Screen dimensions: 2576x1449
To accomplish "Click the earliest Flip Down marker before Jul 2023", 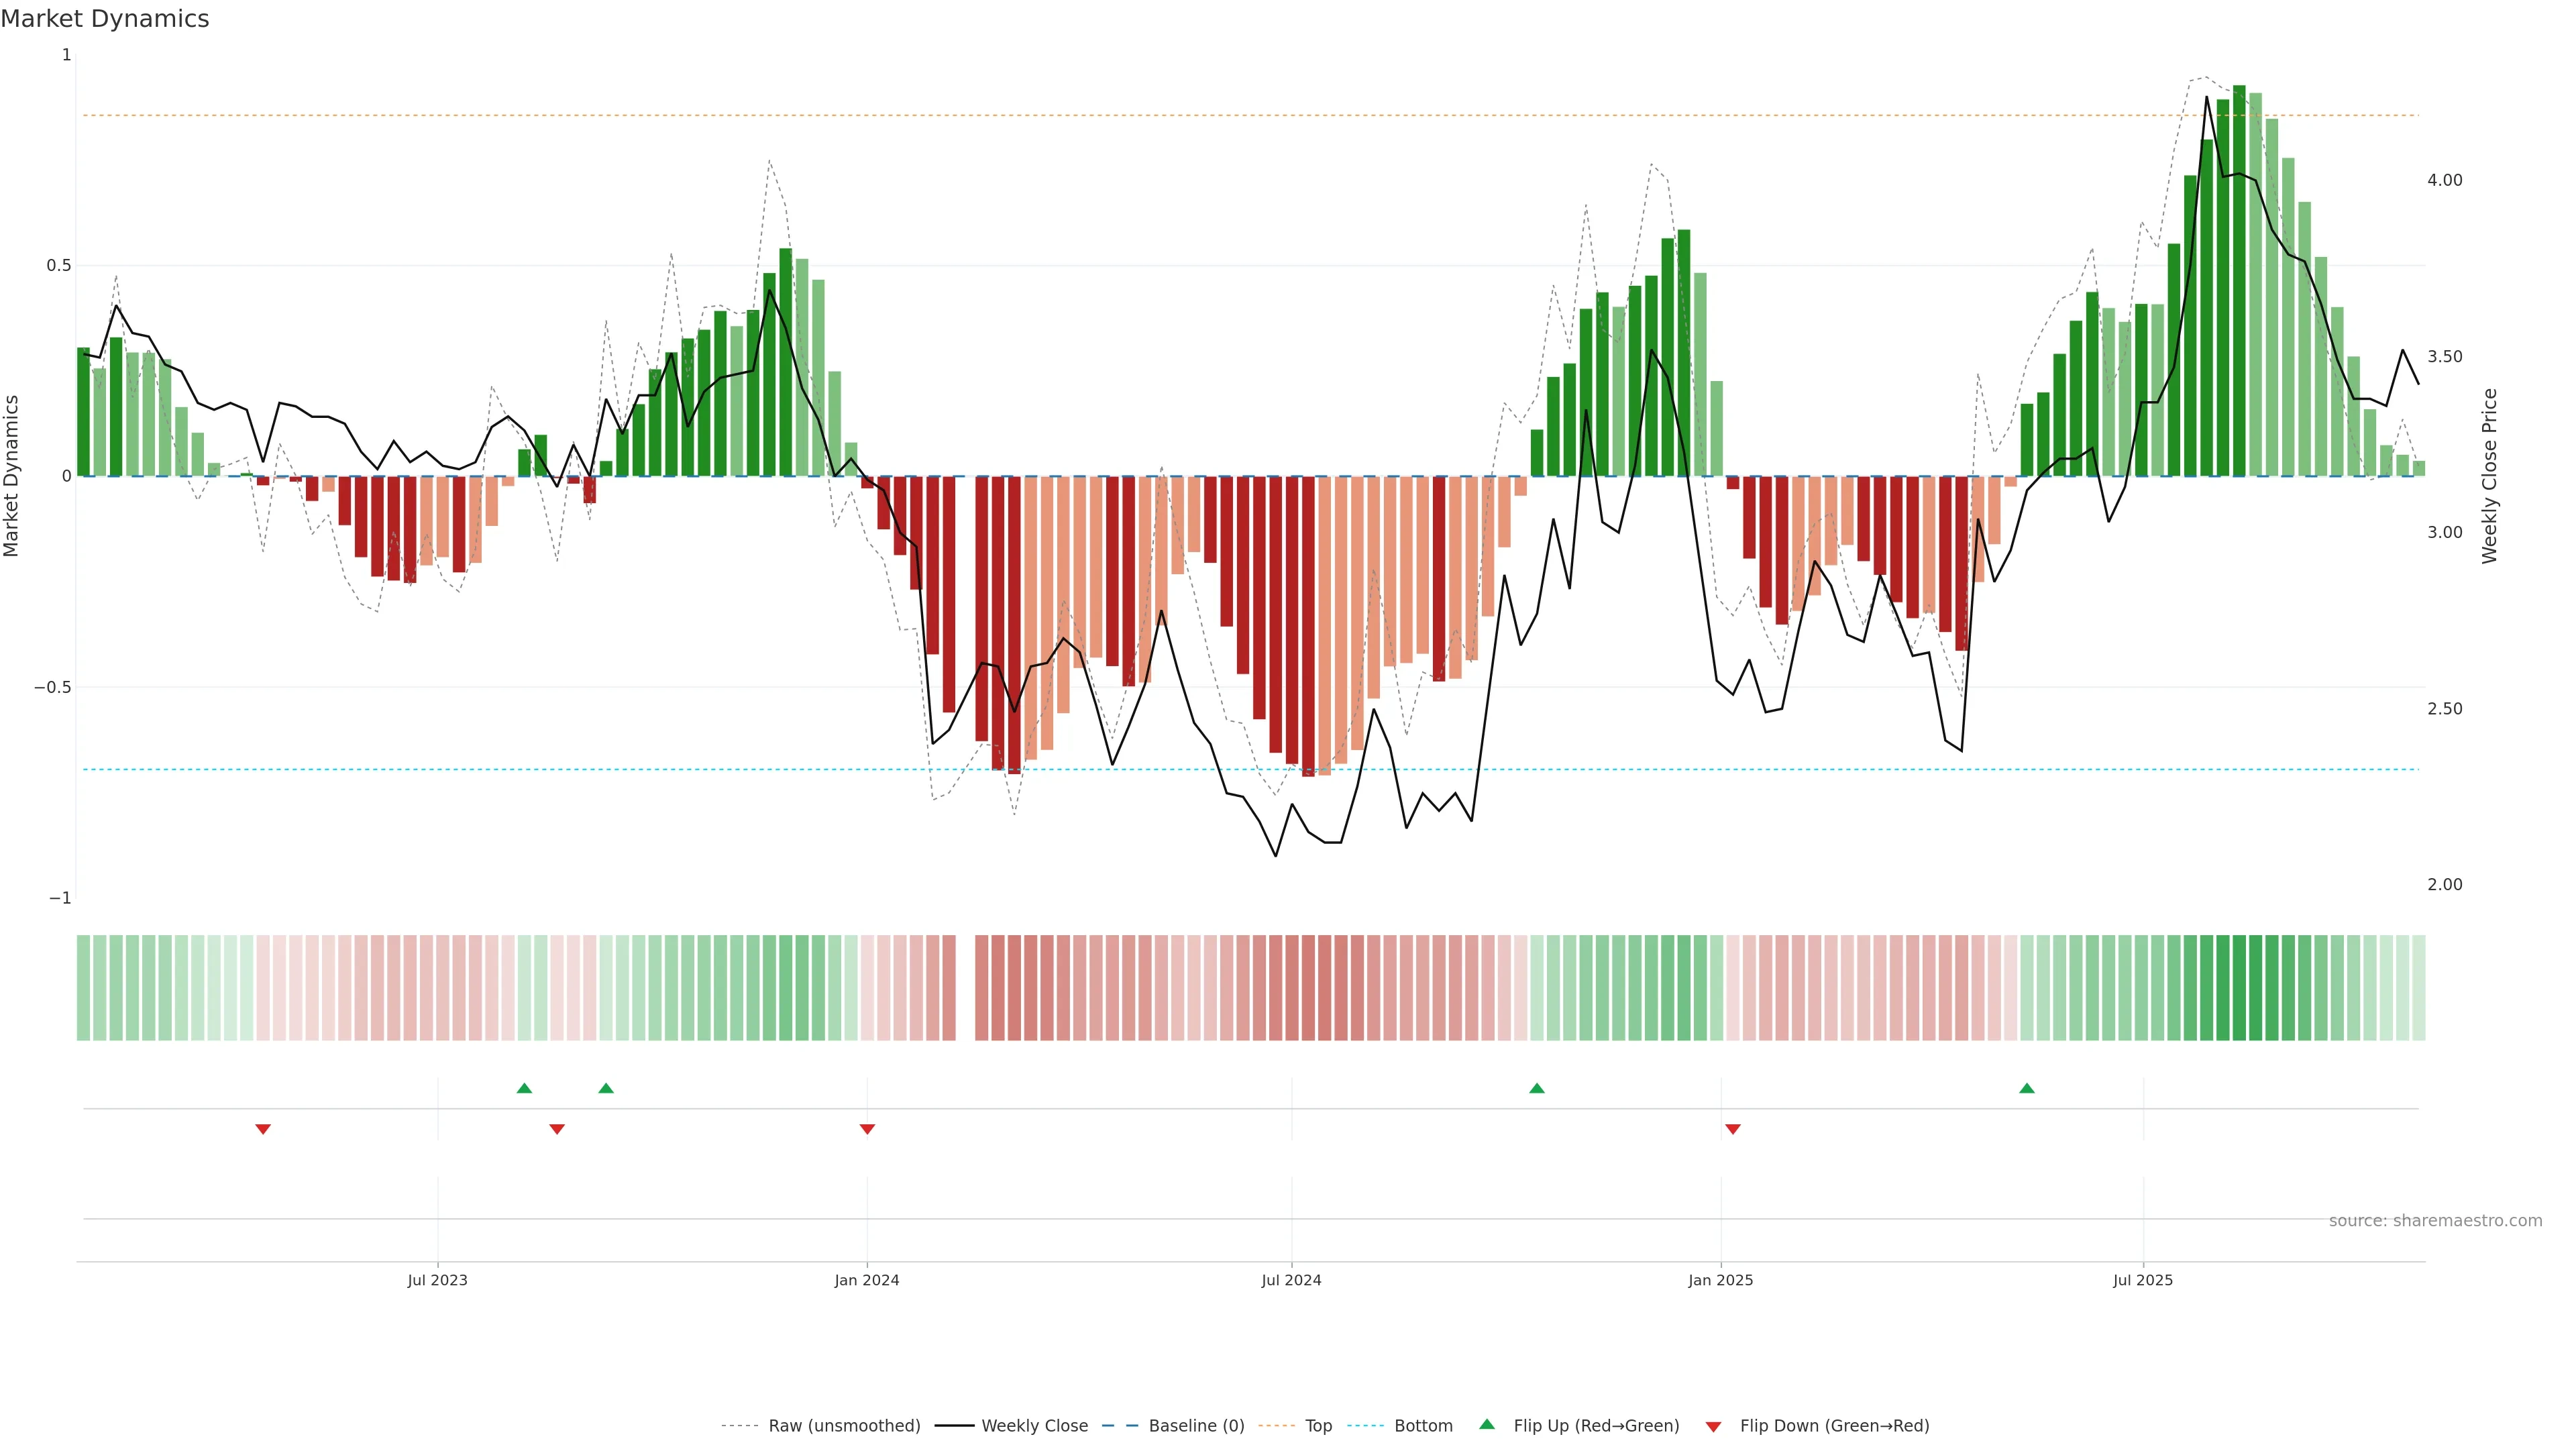I will pyautogui.click(x=263, y=1129).
